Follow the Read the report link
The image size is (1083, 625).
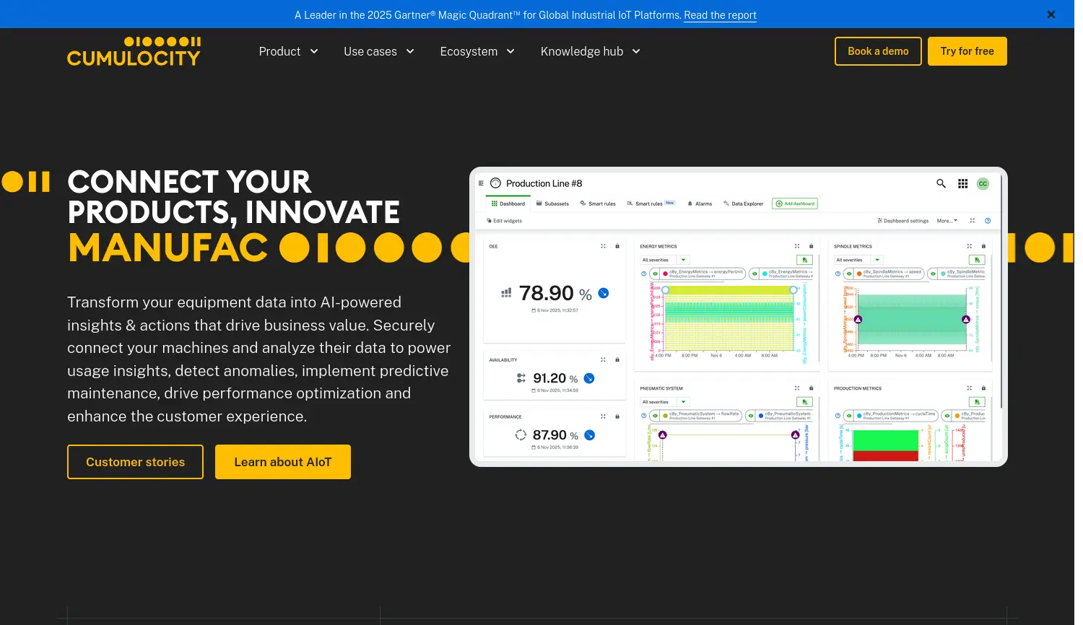point(720,15)
